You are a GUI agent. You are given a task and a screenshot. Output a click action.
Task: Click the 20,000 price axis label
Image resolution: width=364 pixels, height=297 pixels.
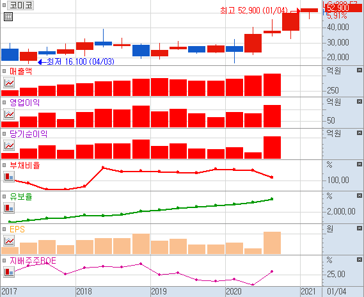click(x=338, y=57)
